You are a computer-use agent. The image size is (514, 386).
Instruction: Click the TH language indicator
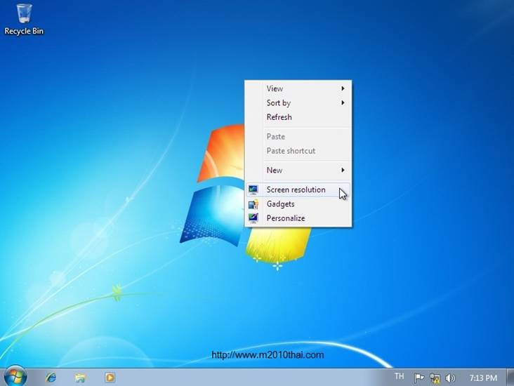(x=399, y=376)
